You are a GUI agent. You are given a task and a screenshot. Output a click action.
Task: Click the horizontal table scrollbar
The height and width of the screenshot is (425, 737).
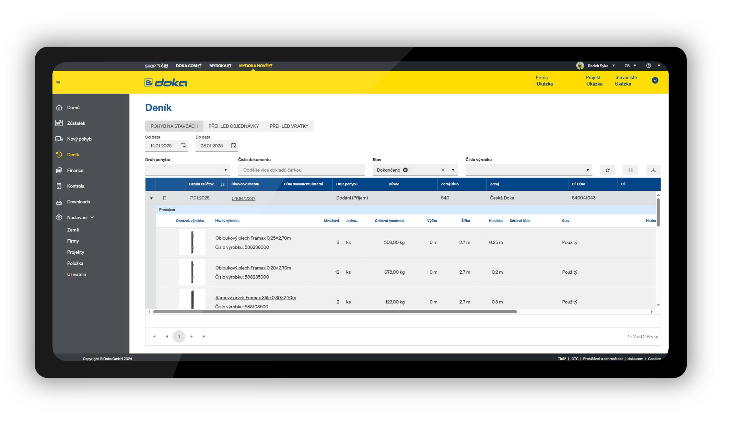coord(335,312)
